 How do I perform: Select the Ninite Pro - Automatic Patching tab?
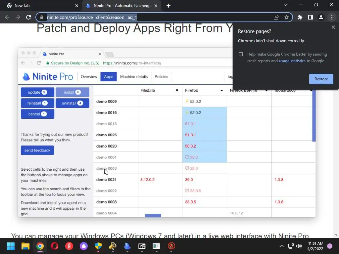[121, 6]
